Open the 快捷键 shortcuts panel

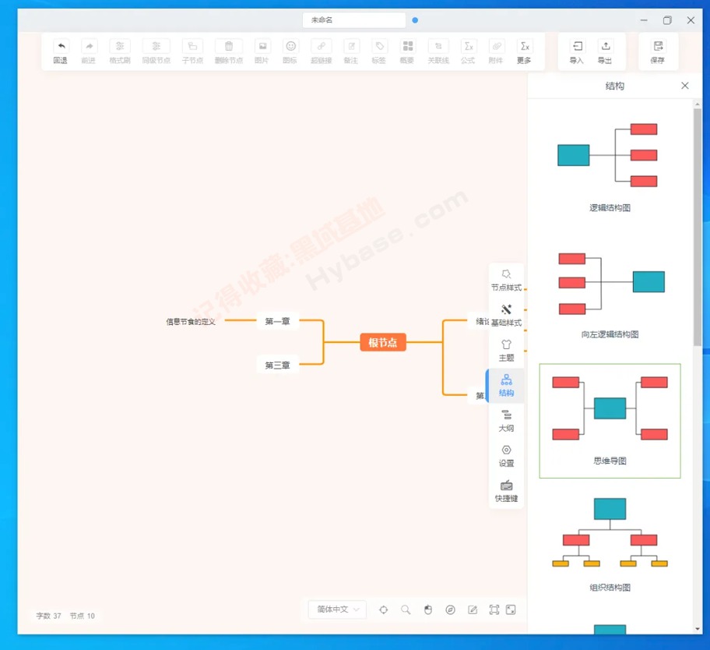pos(506,491)
